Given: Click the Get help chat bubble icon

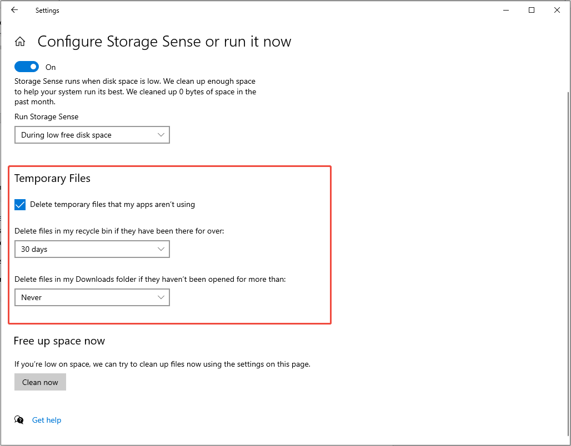Looking at the screenshot, I should click(19, 420).
